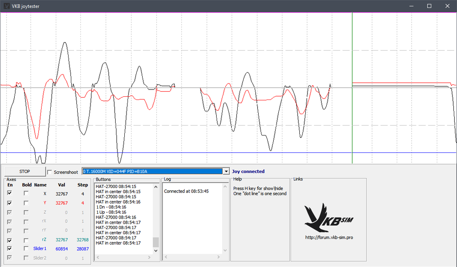The width and height of the screenshot is (457, 267).
Task: Toggle the En checkbox for Slider1
Action: (x=10, y=248)
